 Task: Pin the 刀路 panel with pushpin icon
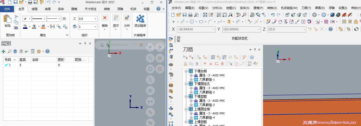click(x=255, y=49)
